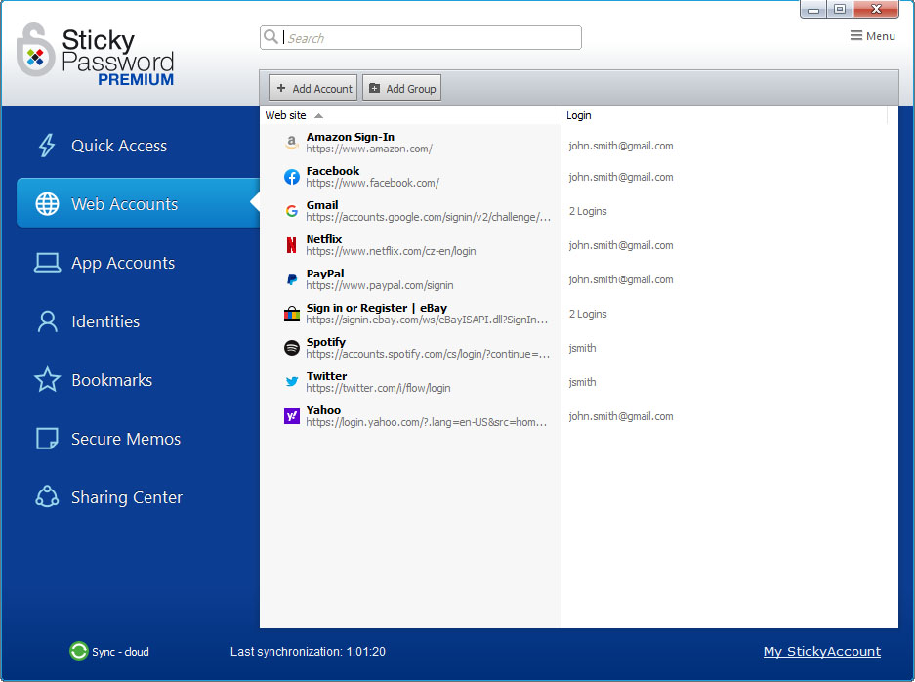
Task: Click the Netflix favicon
Action: (291, 245)
